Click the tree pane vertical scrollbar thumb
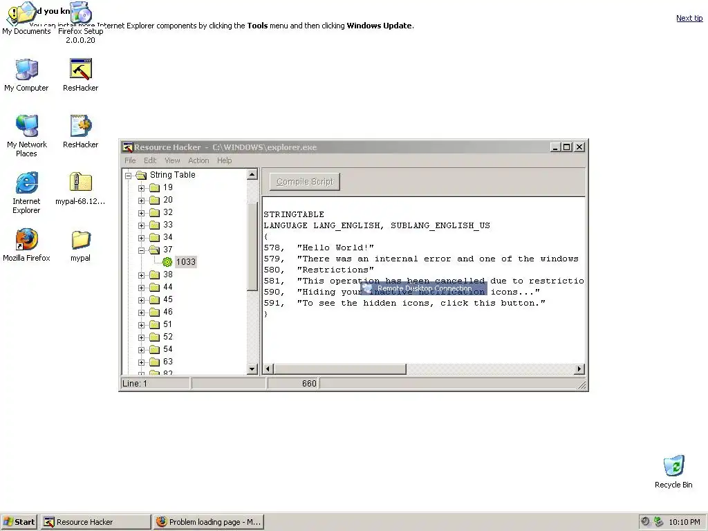This screenshot has height=531, width=708. pyautogui.click(x=252, y=247)
